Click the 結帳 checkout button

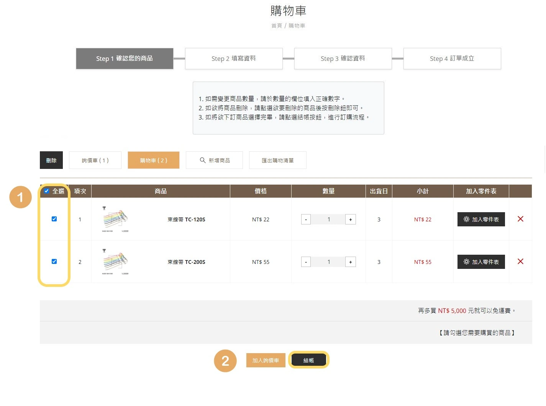click(x=308, y=360)
